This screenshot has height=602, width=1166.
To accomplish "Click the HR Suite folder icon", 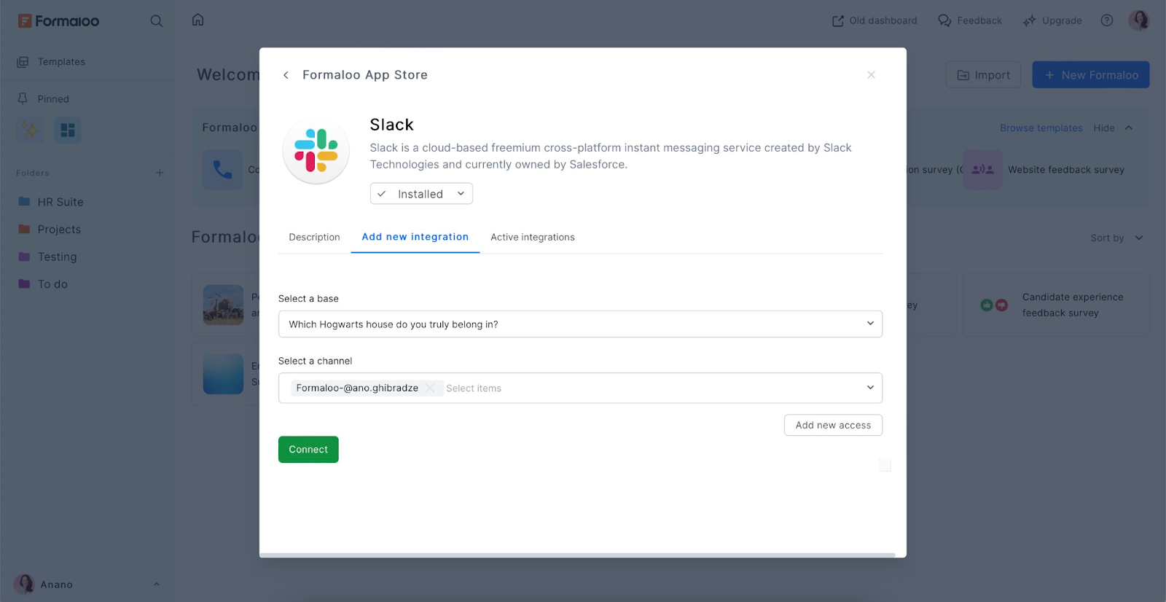I will coord(24,201).
